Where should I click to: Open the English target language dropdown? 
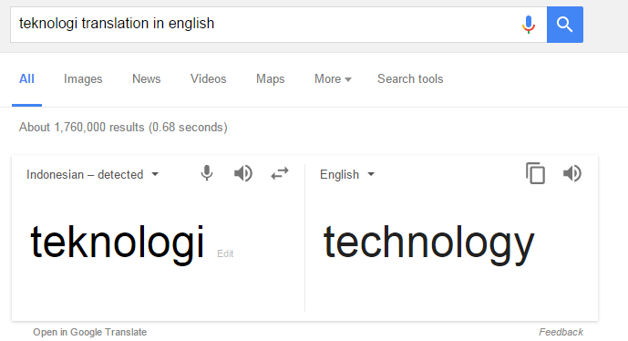pyautogui.click(x=347, y=175)
